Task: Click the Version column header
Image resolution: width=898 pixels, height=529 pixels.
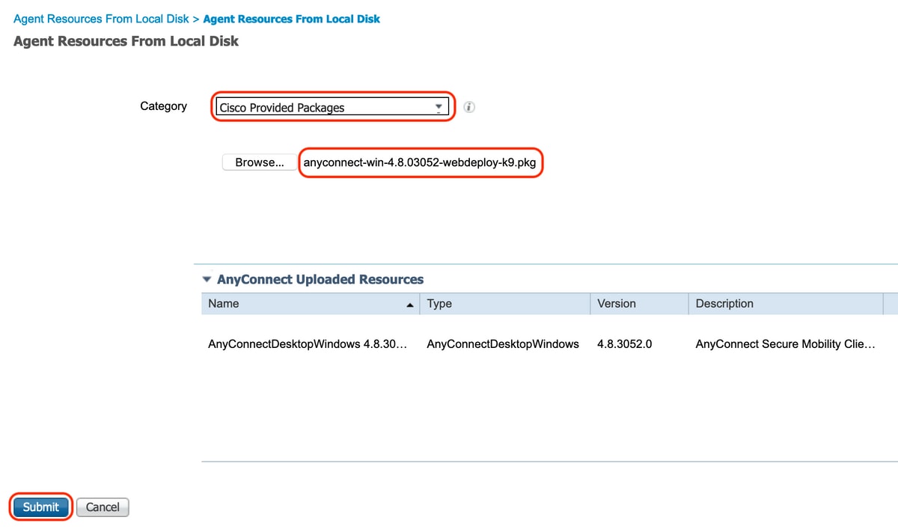Action: (x=639, y=304)
